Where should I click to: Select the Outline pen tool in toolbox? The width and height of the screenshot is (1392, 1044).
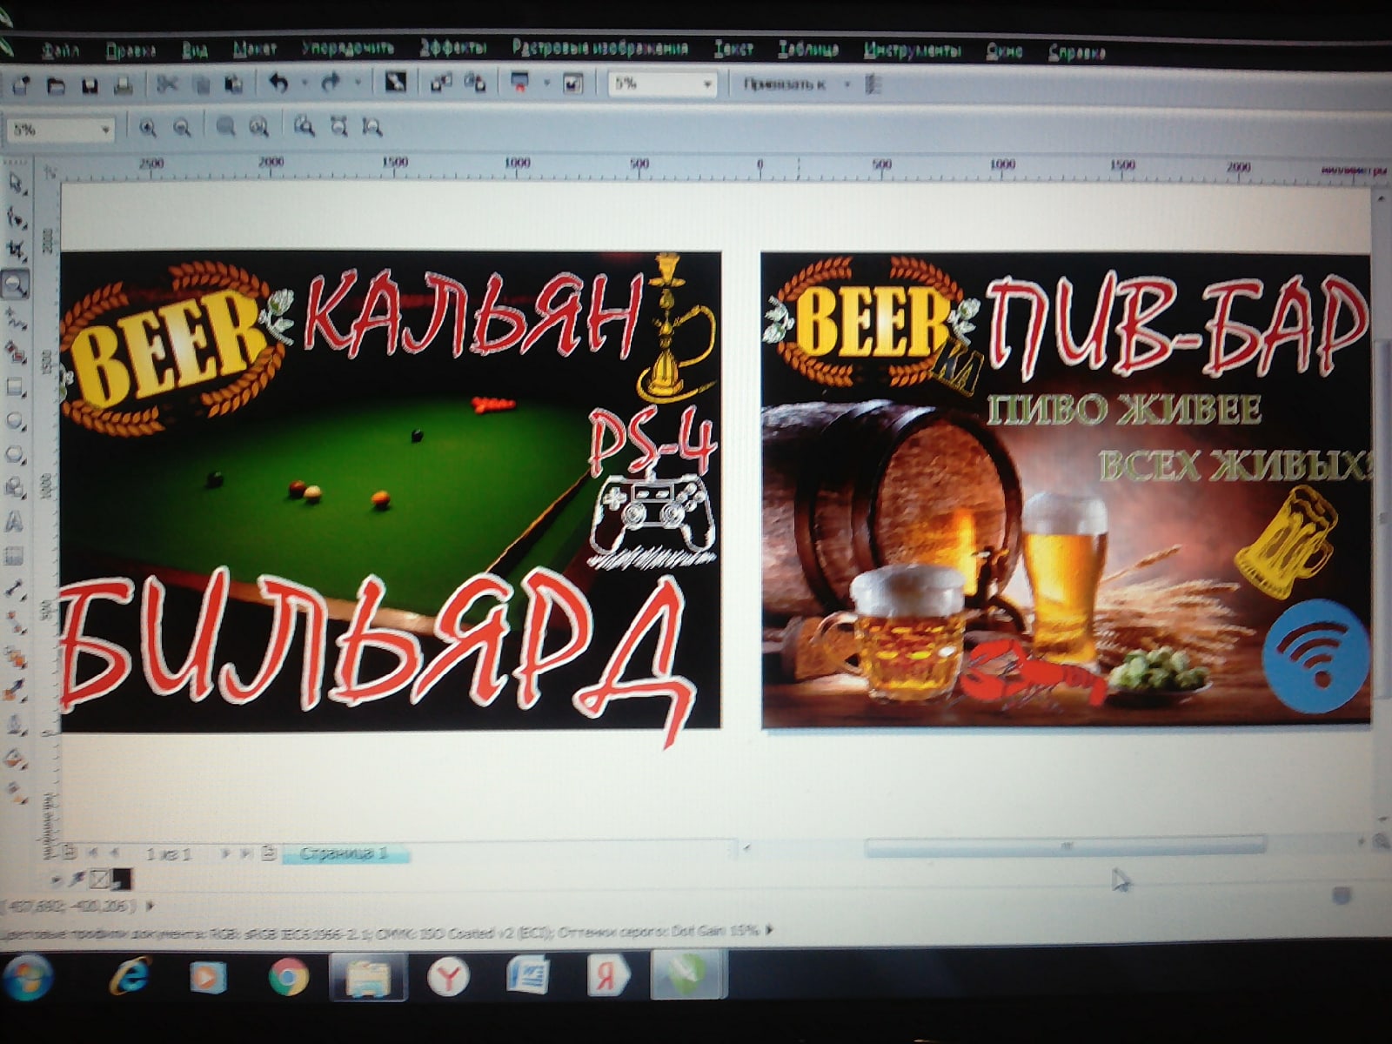click(16, 725)
